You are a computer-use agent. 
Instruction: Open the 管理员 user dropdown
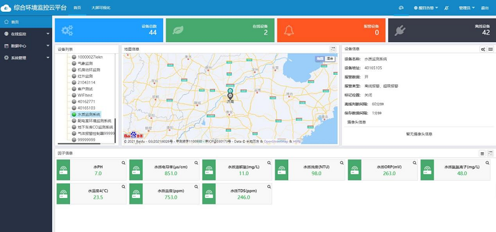point(467,8)
